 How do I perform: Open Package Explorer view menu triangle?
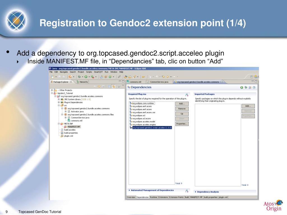pos(123,86)
